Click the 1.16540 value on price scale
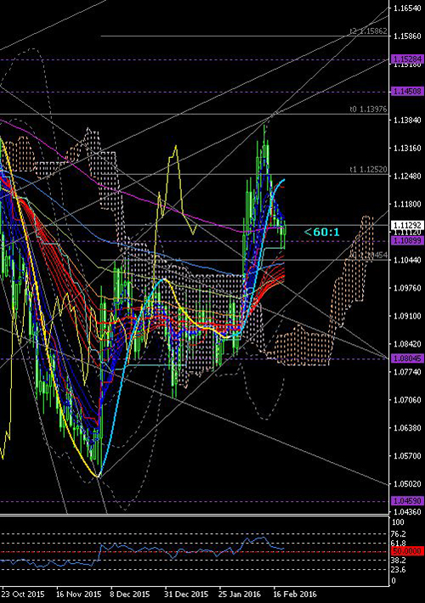This screenshot has height=603, width=425. tap(407, 8)
